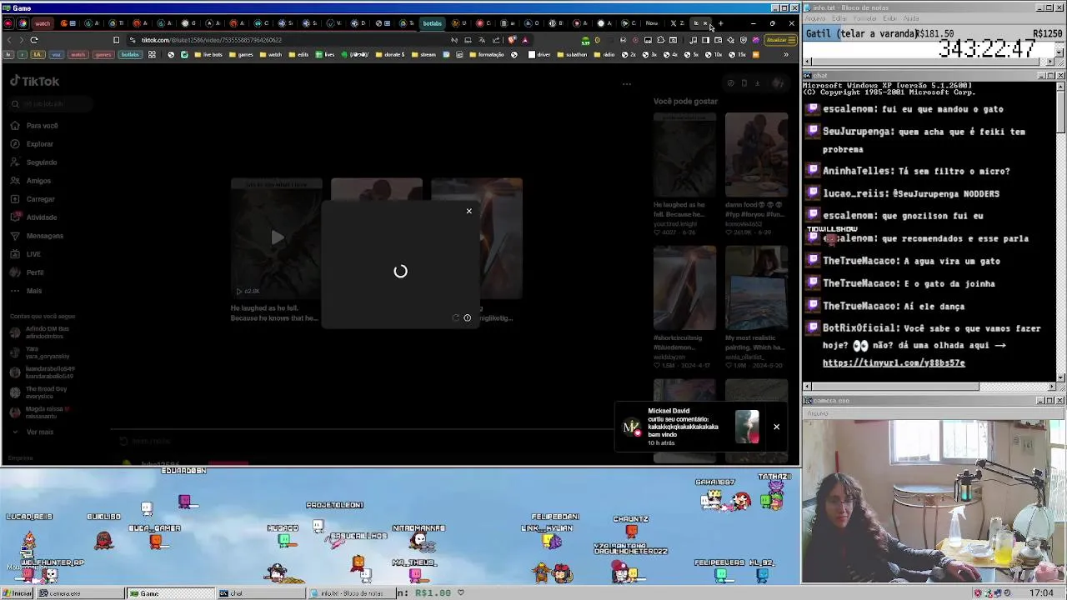This screenshot has height=600, width=1067.
Task: Click the chat window vertical scrollbar
Action: tap(1060, 230)
